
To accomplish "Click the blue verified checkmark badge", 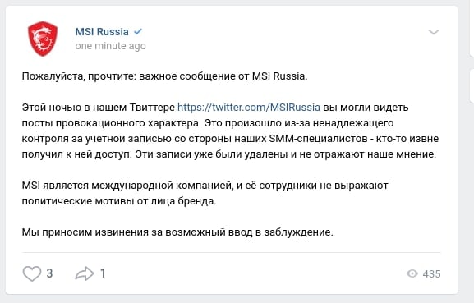I will [x=138, y=31].
